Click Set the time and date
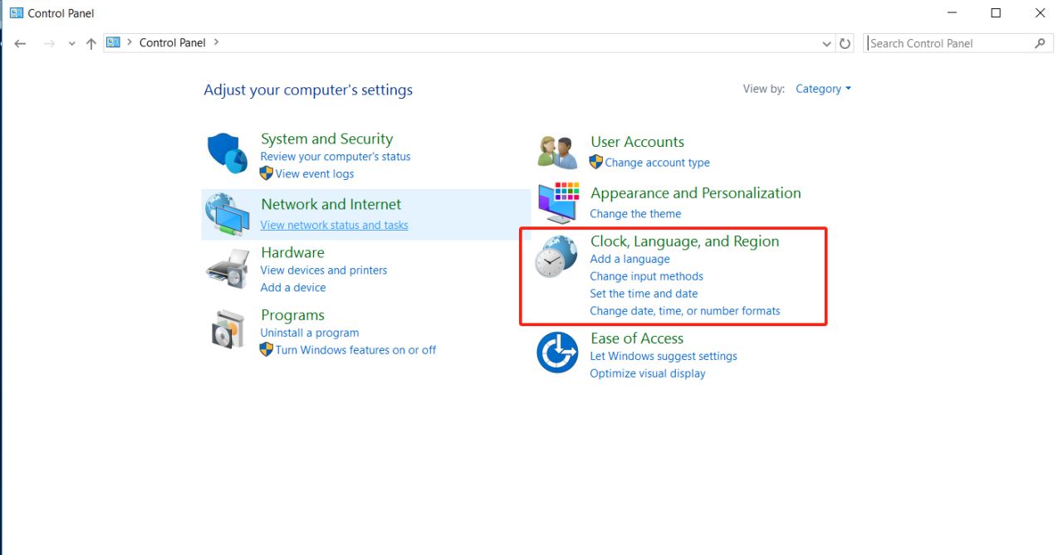Viewport: 1063px width, 555px height. pyautogui.click(x=644, y=294)
